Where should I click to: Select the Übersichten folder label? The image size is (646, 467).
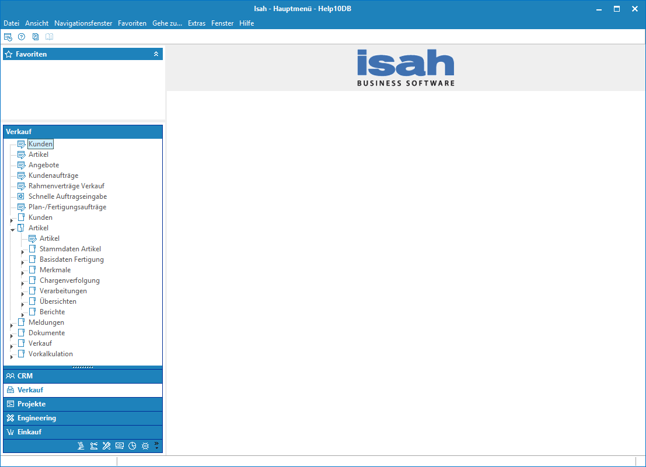click(58, 301)
